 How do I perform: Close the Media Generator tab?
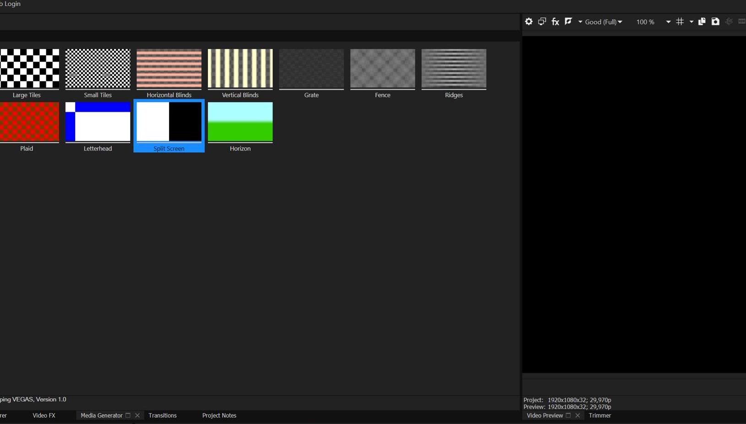pos(137,415)
